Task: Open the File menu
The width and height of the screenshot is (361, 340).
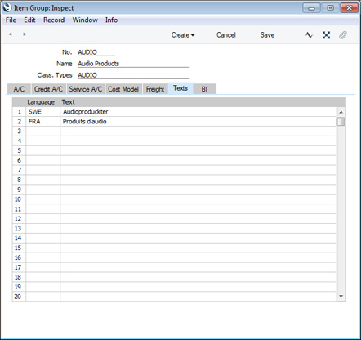Action: pyautogui.click(x=11, y=20)
